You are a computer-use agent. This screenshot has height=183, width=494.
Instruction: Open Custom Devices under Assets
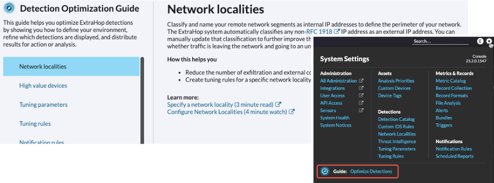point(394,88)
